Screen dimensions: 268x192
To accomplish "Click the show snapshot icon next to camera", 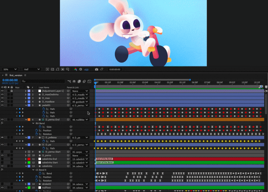I will pyautogui.click(x=102, y=69).
